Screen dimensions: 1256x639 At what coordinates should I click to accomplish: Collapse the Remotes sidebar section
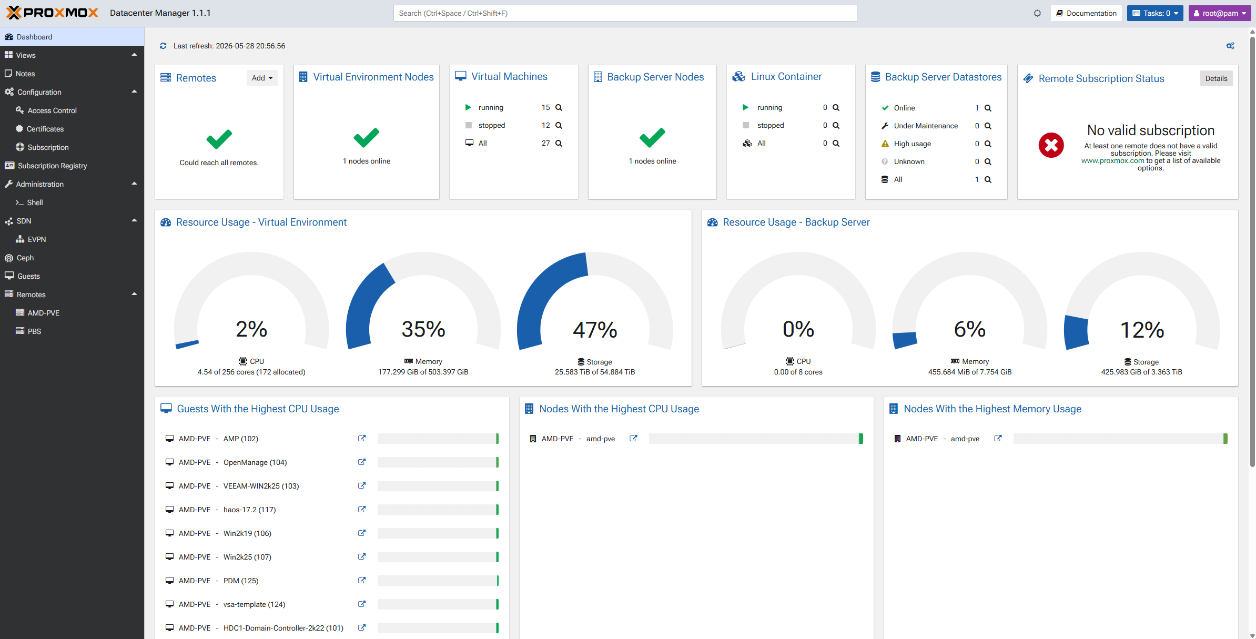click(x=134, y=294)
